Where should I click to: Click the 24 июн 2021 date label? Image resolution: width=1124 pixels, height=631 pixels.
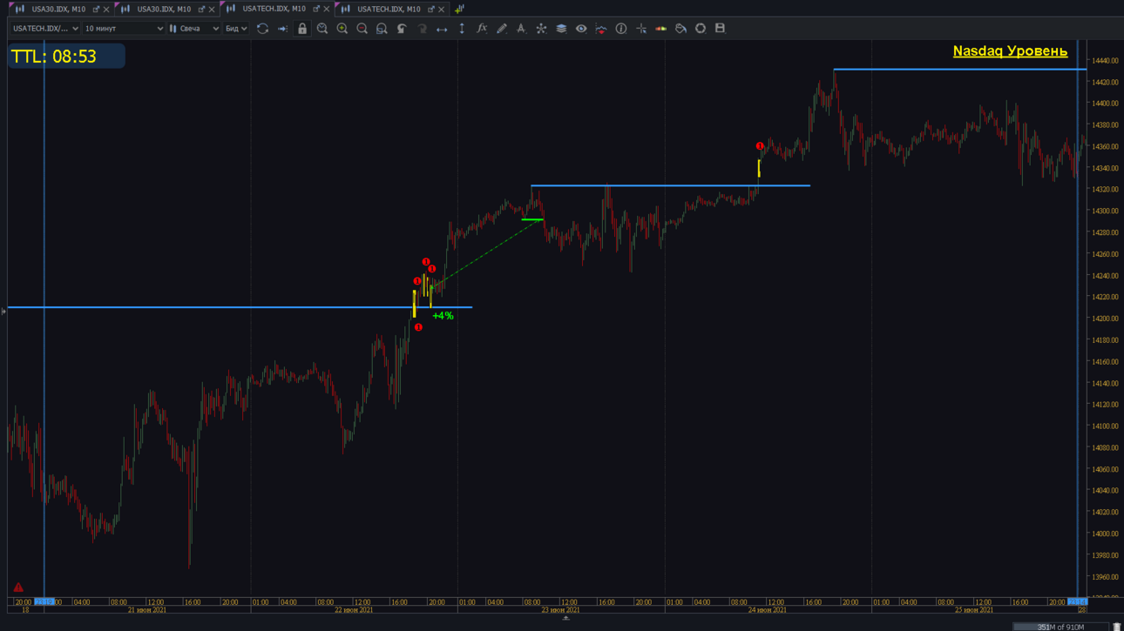click(x=767, y=610)
